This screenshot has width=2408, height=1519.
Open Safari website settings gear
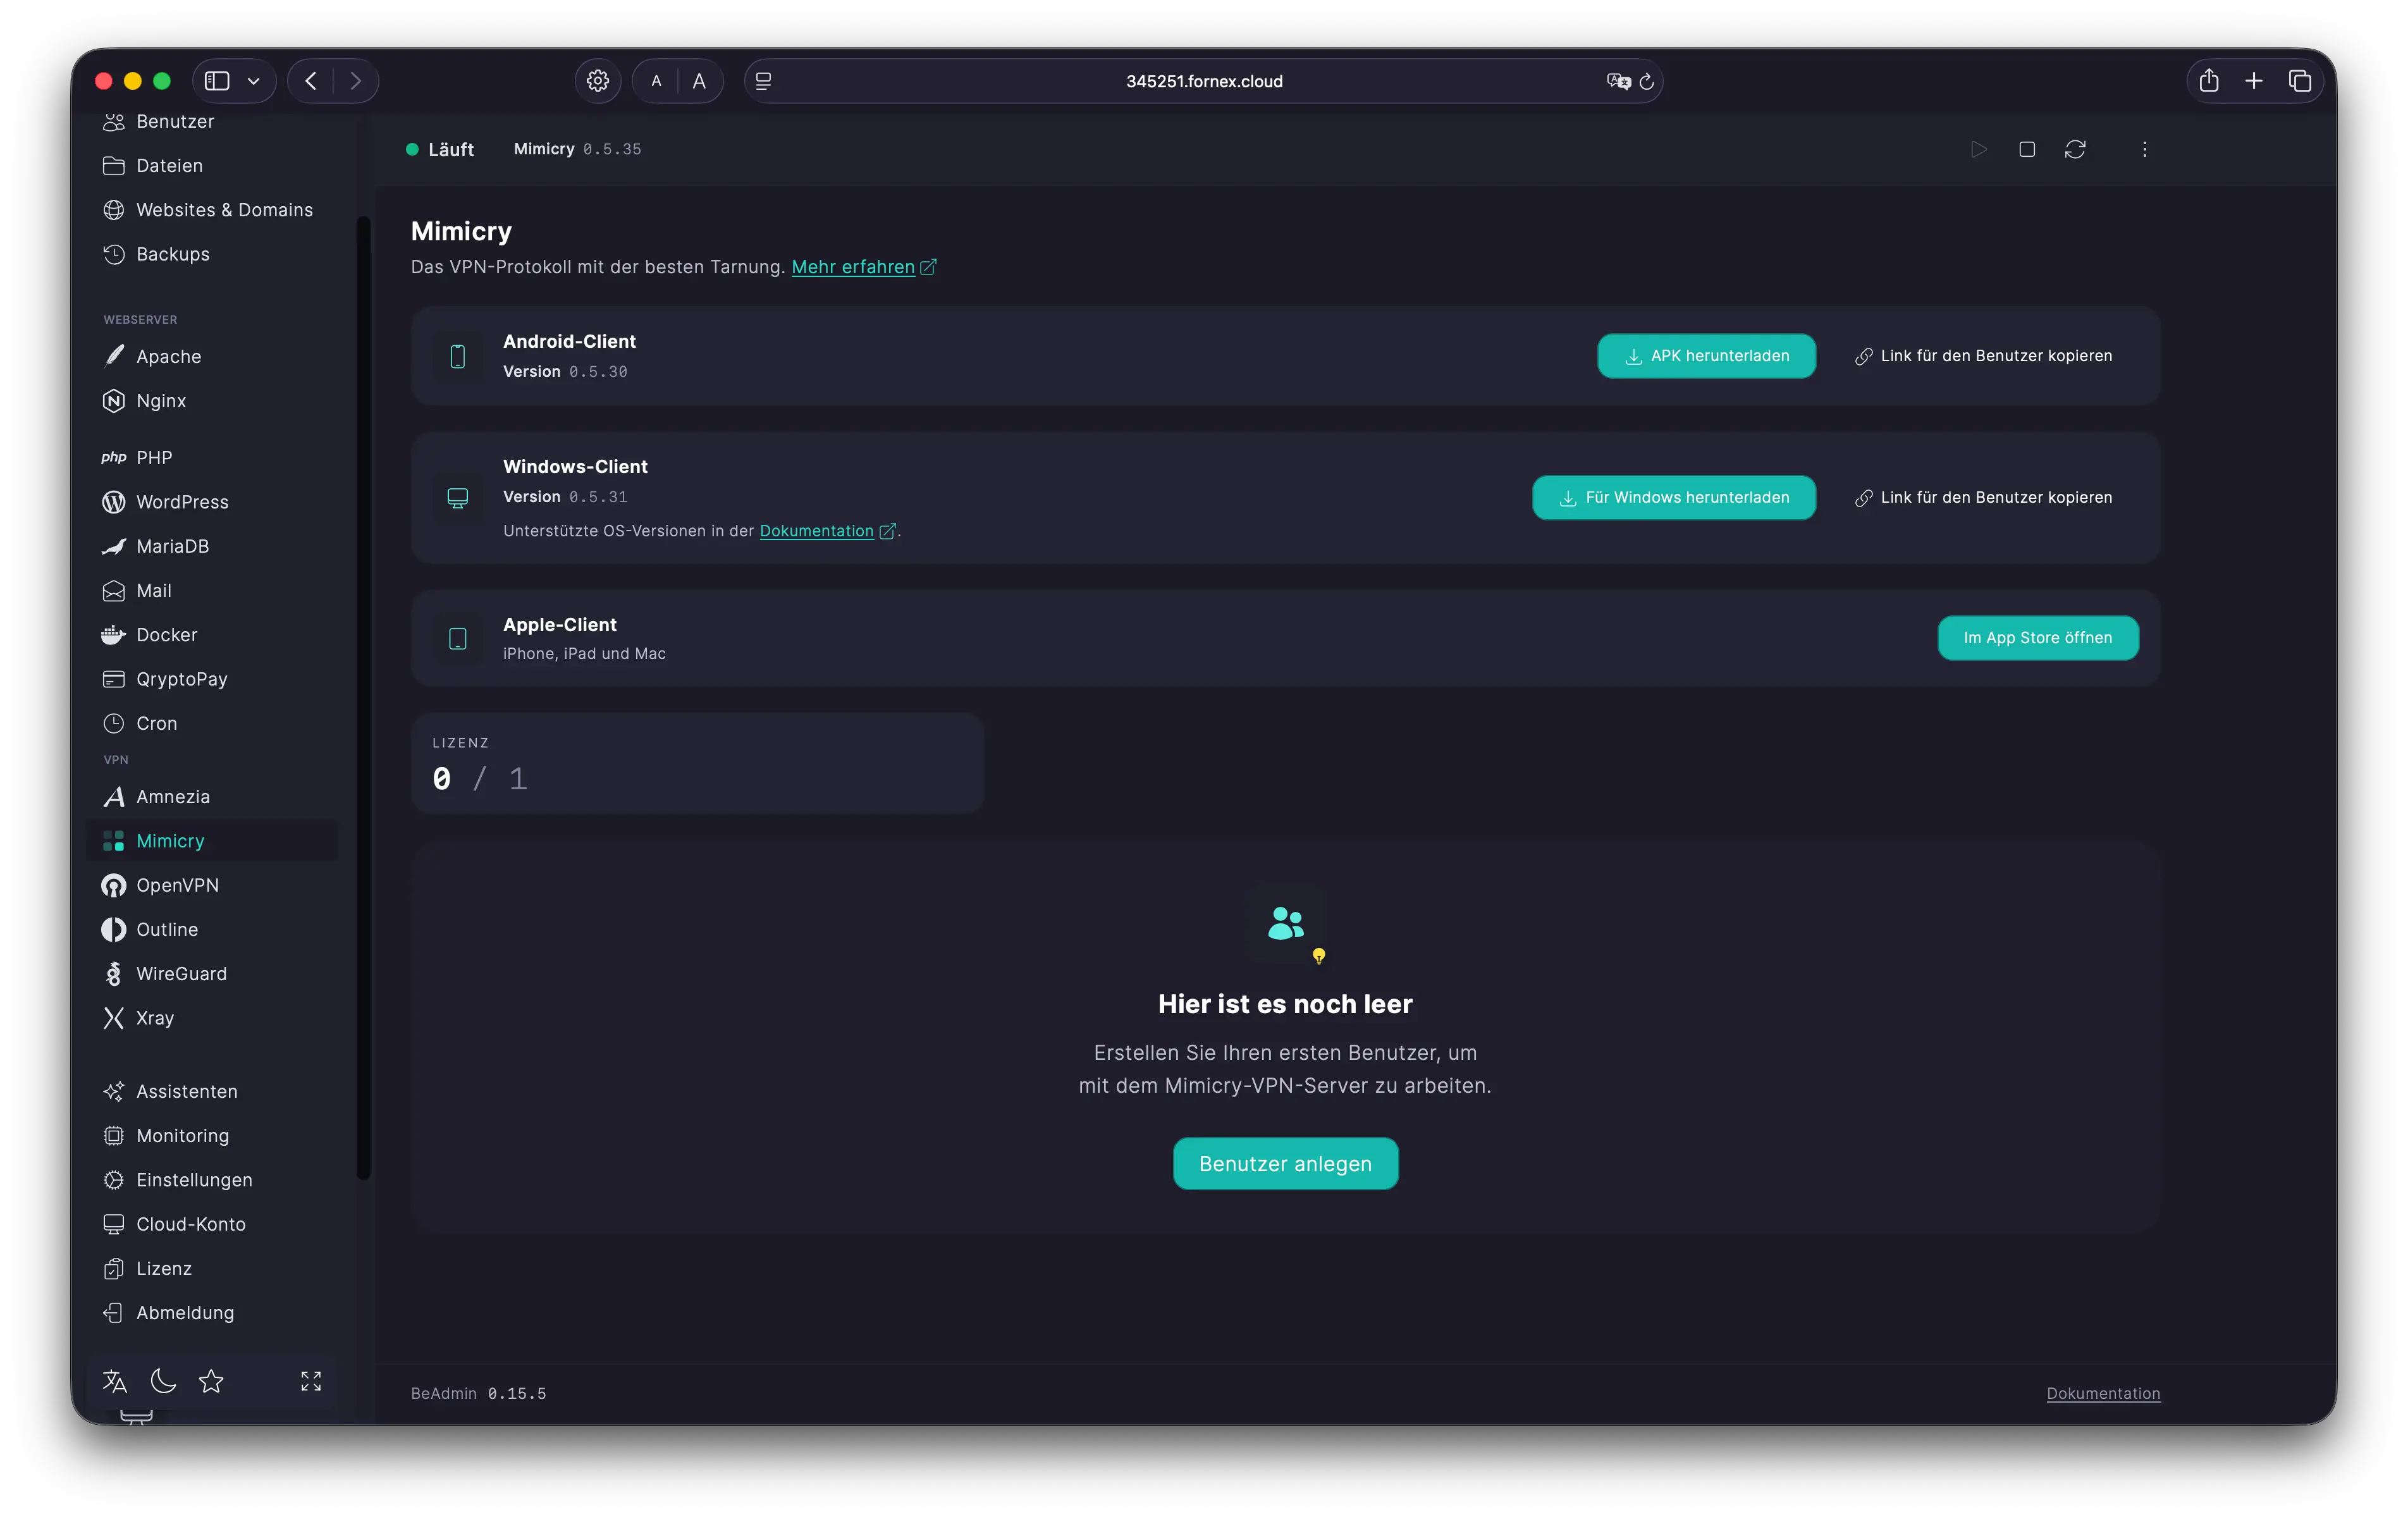click(598, 81)
